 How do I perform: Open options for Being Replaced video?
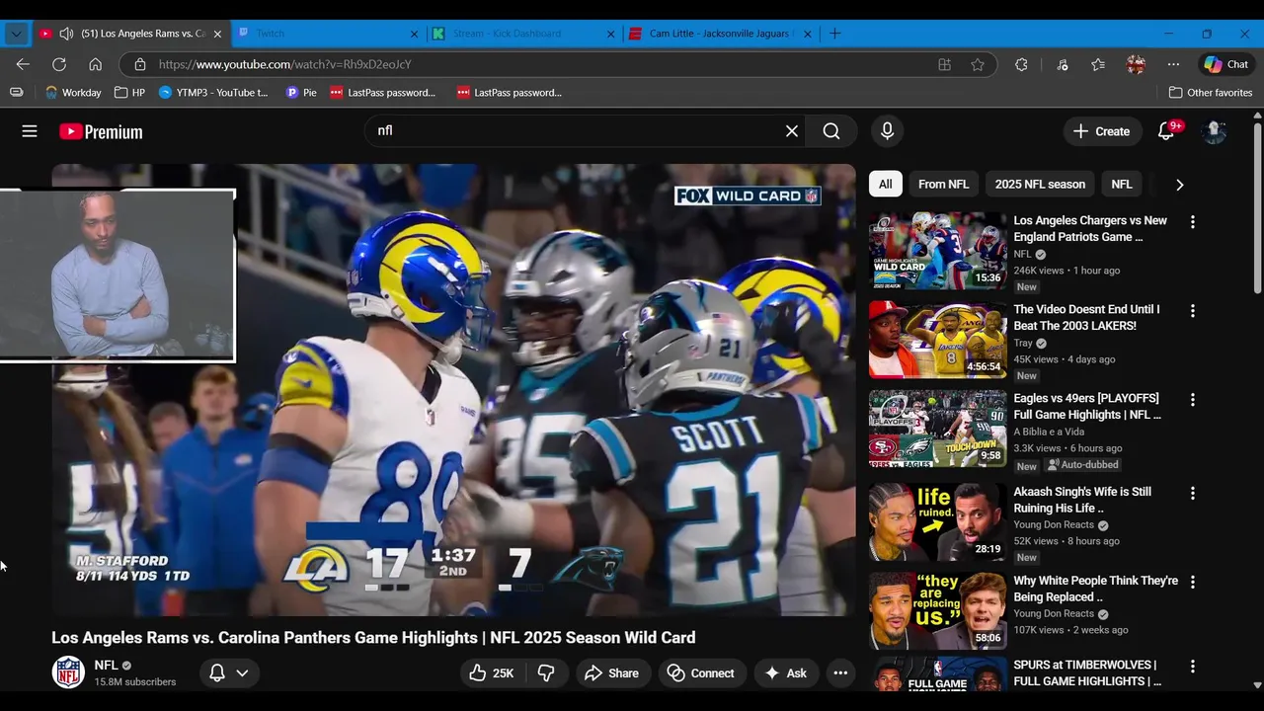(1193, 582)
